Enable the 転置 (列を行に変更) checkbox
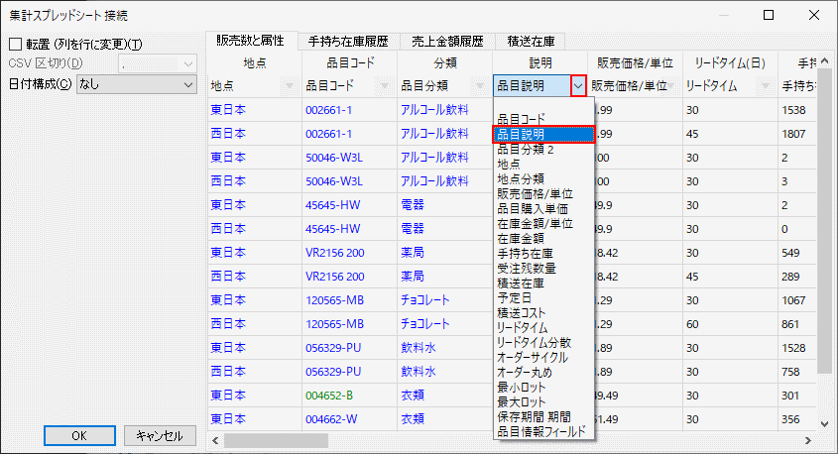 [x=15, y=45]
